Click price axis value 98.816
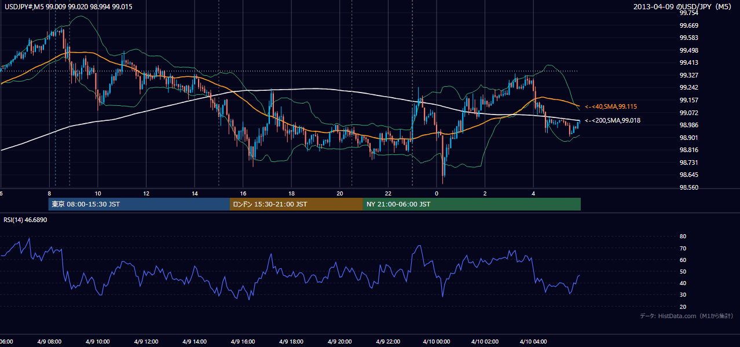Image resolution: width=740 pixels, height=347 pixels. point(688,150)
